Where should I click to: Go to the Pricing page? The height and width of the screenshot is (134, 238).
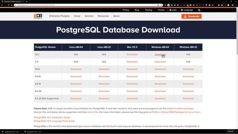pyautogui.click(x=126, y=10)
